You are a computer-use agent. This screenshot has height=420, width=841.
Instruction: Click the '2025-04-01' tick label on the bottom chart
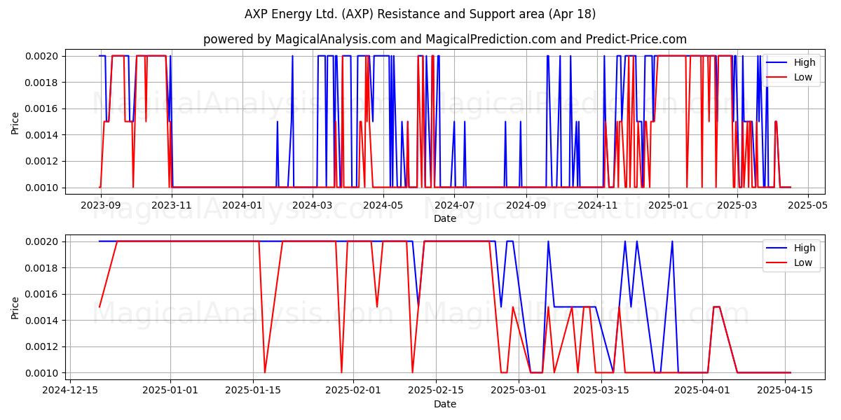tap(702, 391)
